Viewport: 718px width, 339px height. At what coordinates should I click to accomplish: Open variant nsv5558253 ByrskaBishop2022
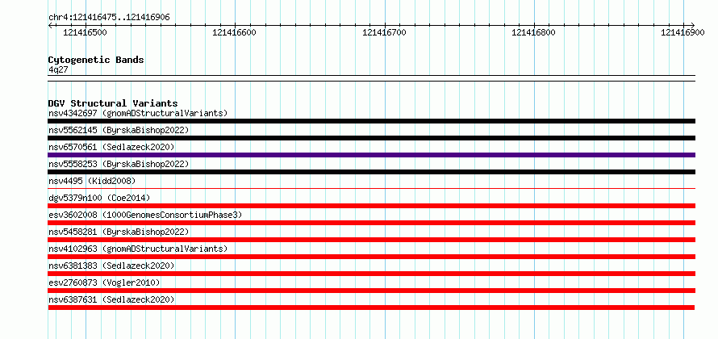pyautogui.click(x=119, y=164)
